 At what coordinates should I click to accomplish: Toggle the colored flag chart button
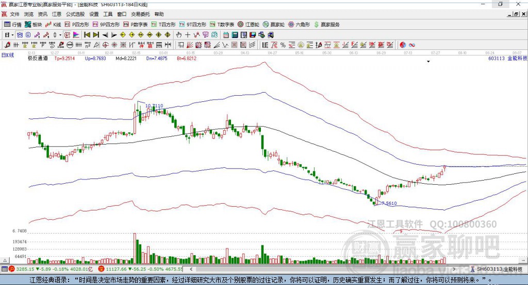[x=76, y=35]
